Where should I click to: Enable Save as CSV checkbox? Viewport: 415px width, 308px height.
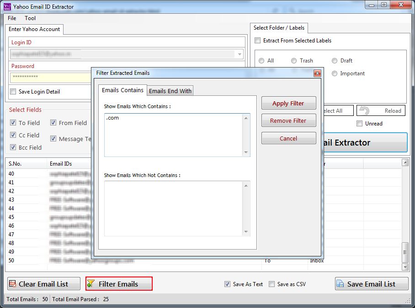(x=271, y=284)
